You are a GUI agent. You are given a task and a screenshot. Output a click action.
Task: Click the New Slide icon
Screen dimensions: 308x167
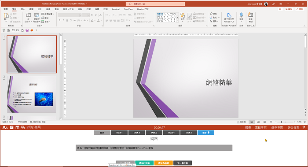point(28,15)
